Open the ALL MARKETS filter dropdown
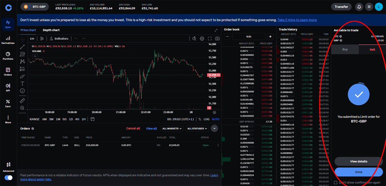 coord(172,128)
